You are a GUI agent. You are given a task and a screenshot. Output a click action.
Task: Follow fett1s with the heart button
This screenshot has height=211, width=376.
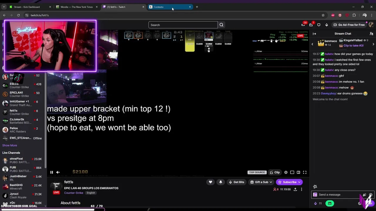pyautogui.click(x=210, y=182)
